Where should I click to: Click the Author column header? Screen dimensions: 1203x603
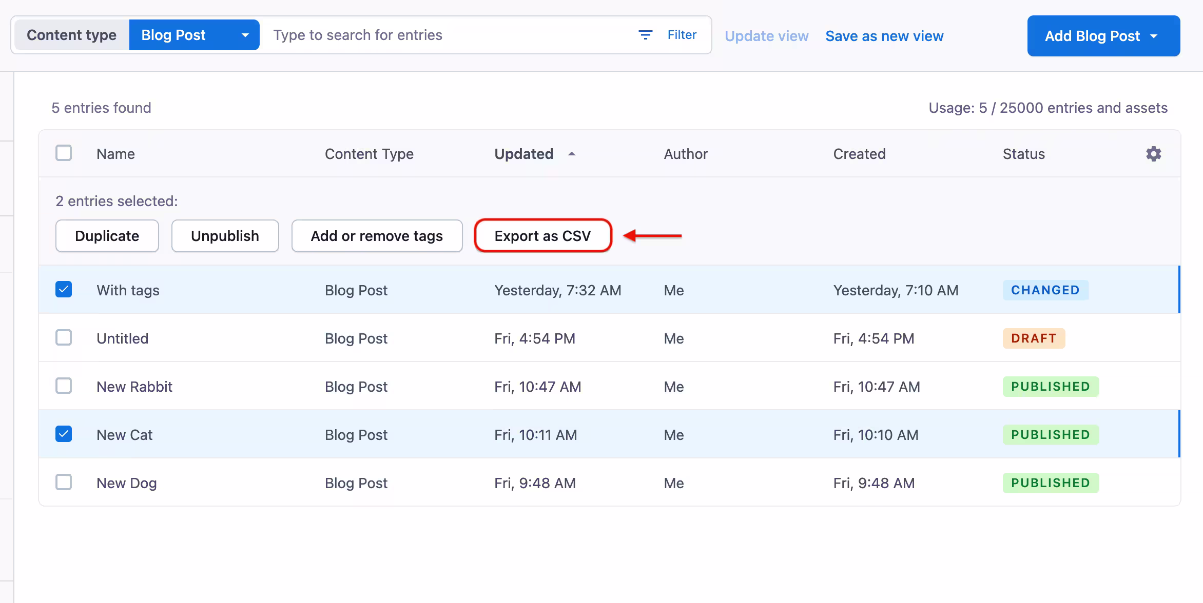pos(686,154)
